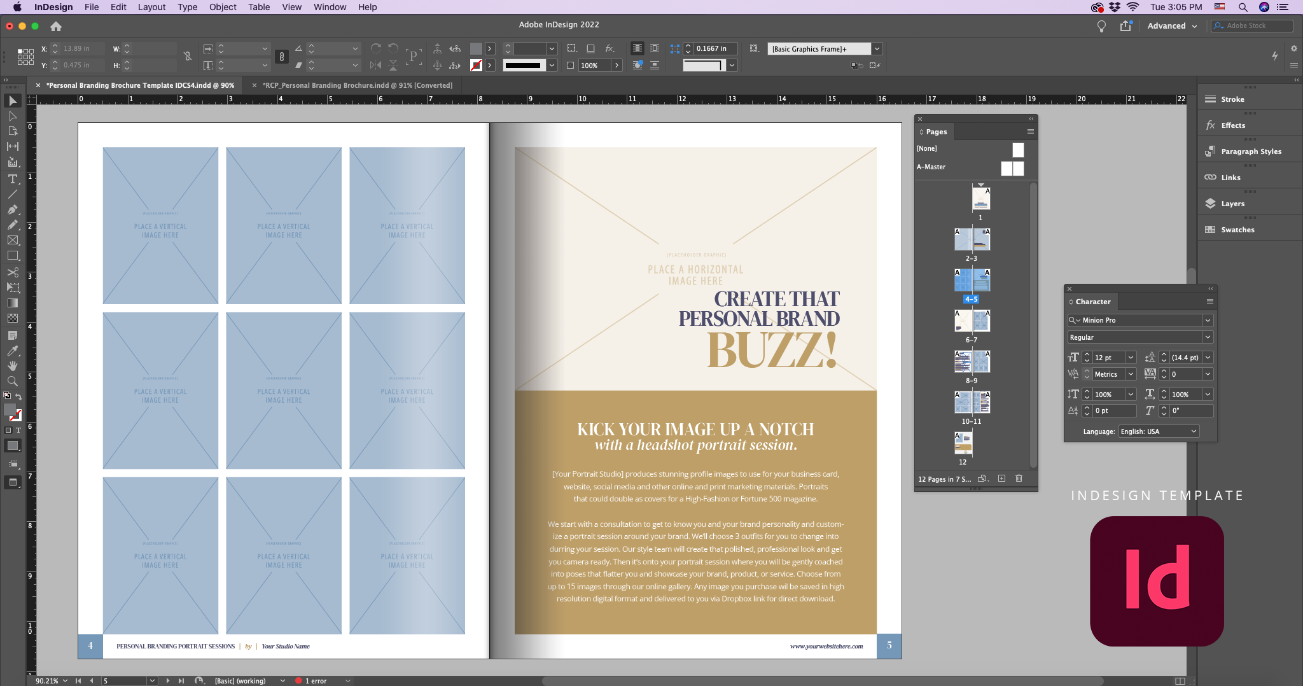Click Create New Page in the Pages panel
The width and height of the screenshot is (1303, 686).
coord(1001,479)
